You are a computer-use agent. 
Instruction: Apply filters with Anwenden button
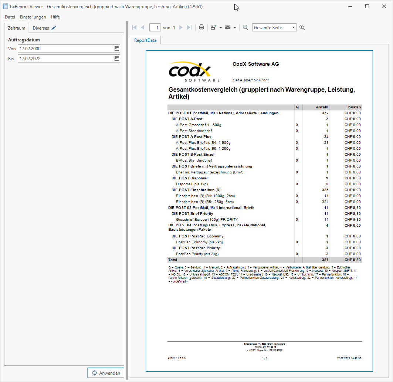click(106, 373)
